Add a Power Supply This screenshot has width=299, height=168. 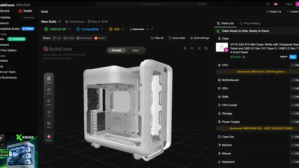[295, 122]
